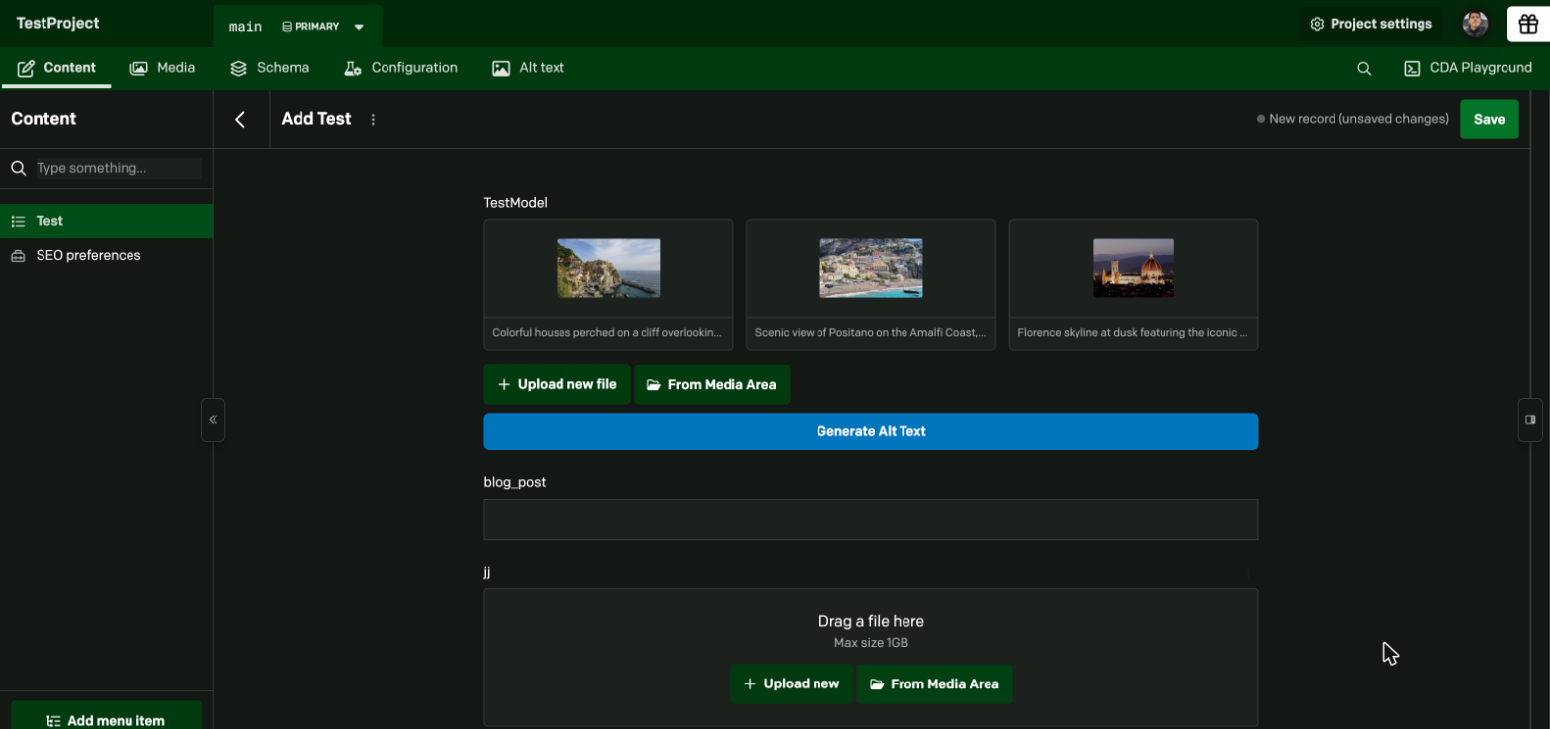Viewport: 1550px width, 729px height.
Task: Click the Florence skyline alt text caption
Action: (1133, 333)
